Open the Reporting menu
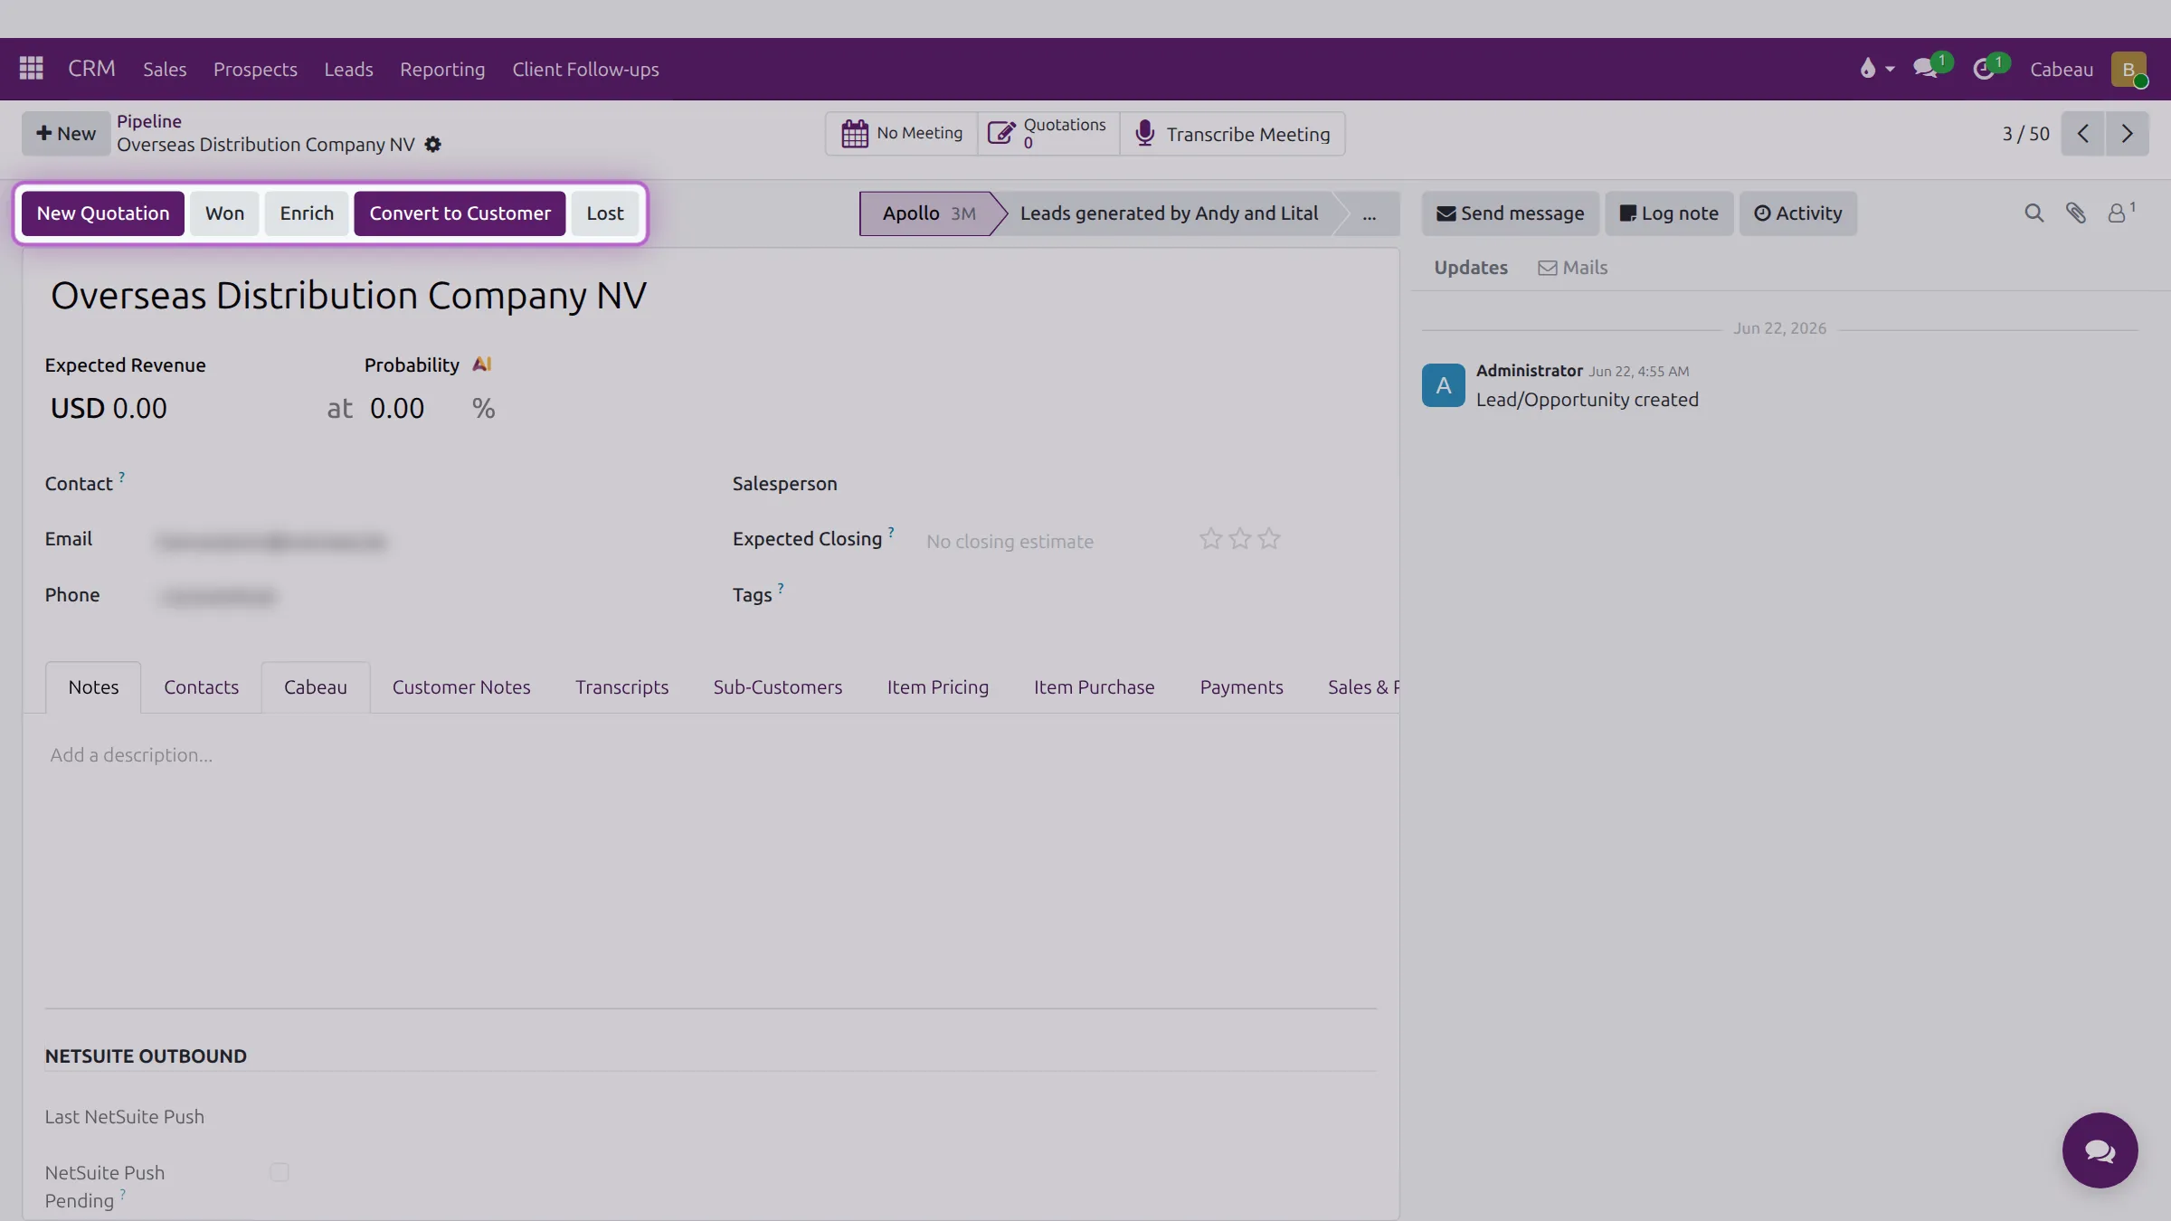 click(442, 70)
